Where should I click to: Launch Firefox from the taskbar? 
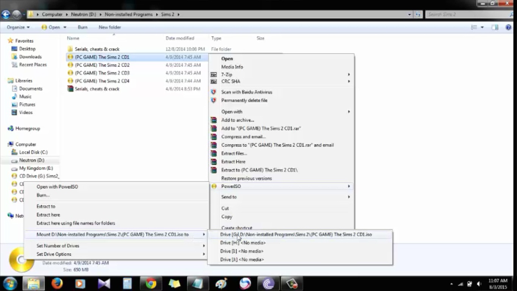coord(57,283)
